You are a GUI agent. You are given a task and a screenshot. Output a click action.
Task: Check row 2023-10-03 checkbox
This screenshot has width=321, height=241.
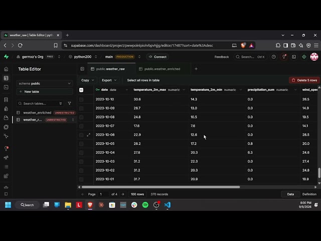(x=81, y=162)
